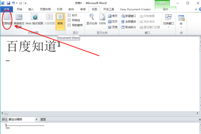Open a new window (新建窗口)

[x=128, y=16]
